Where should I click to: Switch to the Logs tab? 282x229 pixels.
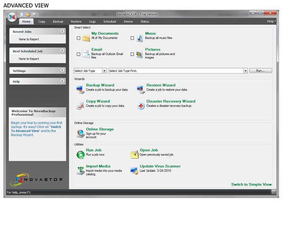pyautogui.click(x=92, y=22)
